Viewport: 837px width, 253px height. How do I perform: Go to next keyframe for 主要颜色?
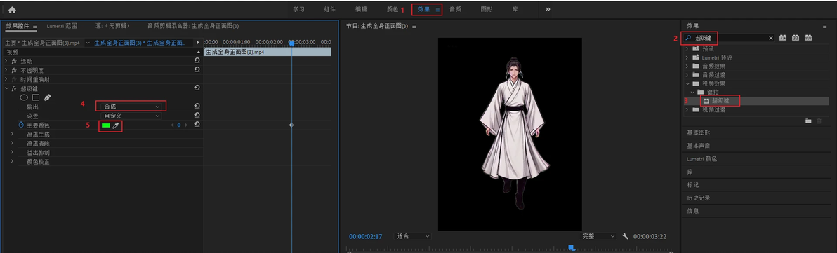(x=186, y=125)
